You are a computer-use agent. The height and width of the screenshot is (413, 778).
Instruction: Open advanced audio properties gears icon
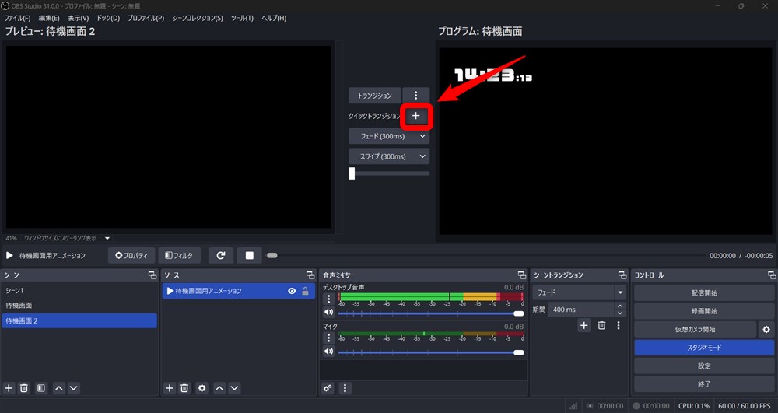pyautogui.click(x=328, y=388)
